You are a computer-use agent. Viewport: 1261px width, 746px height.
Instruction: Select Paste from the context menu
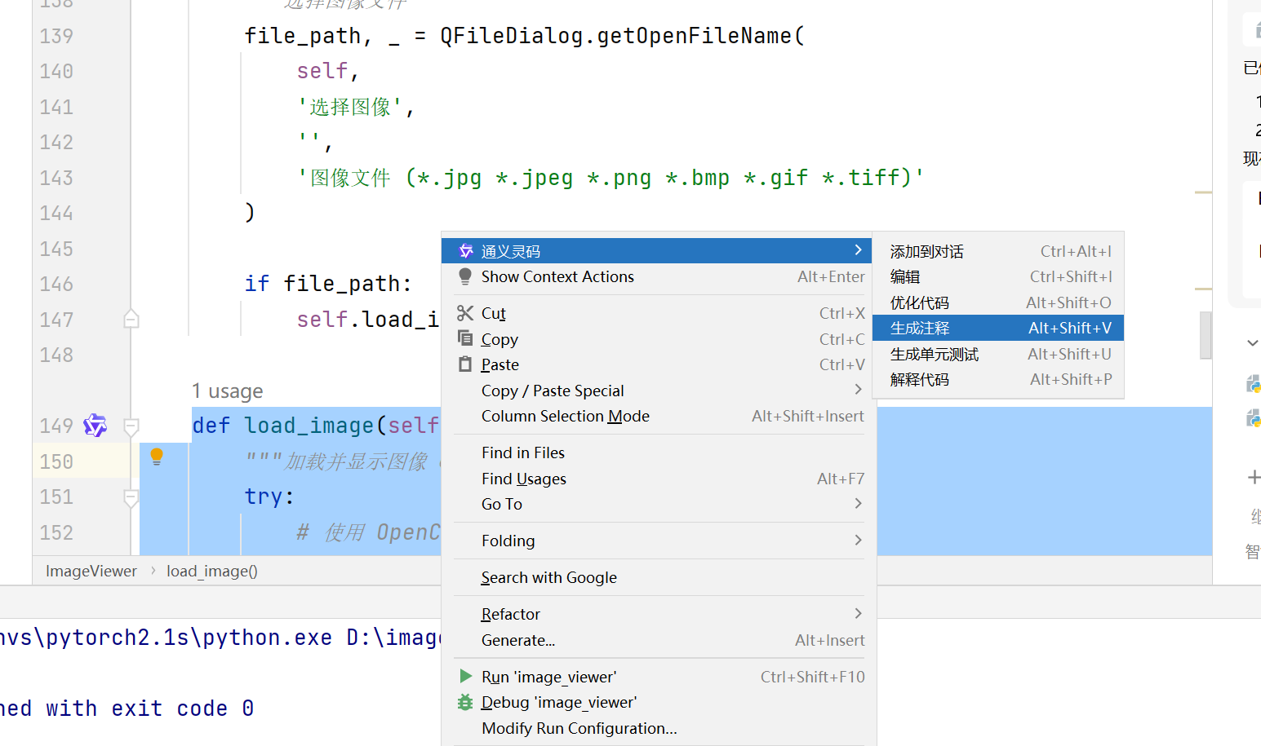pos(659,364)
